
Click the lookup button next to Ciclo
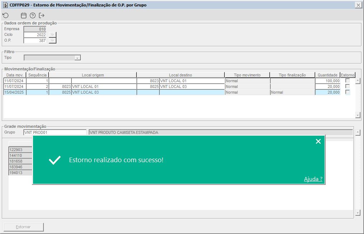click(x=52, y=34)
